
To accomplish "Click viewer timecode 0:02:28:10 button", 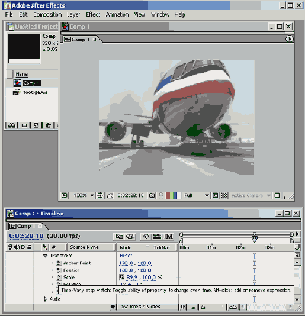I will click(x=130, y=195).
